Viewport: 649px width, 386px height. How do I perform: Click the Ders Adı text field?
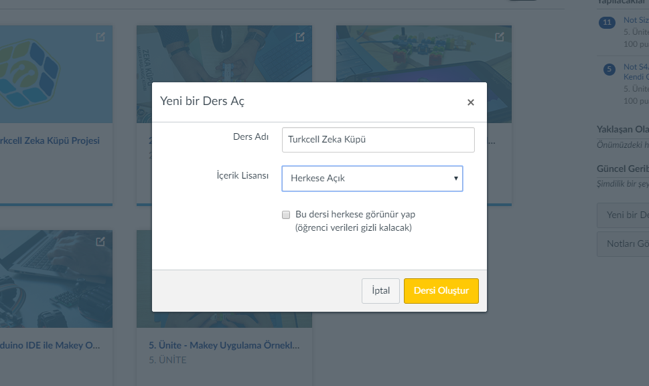click(378, 140)
